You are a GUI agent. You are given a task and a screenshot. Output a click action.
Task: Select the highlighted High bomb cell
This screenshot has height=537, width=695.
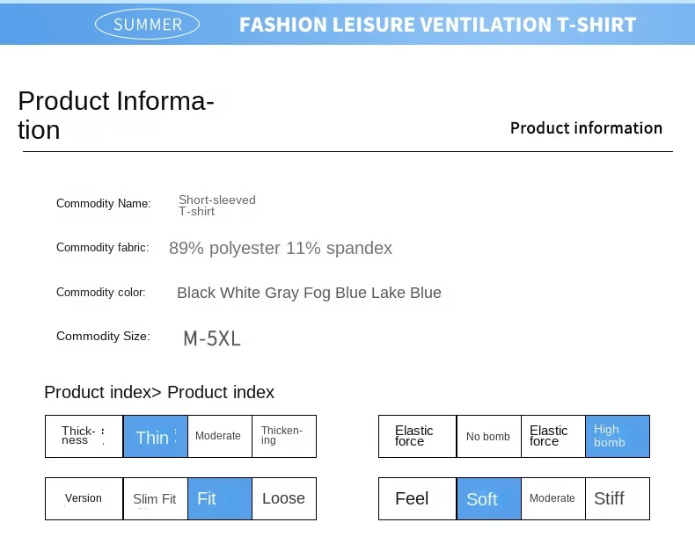pos(618,437)
